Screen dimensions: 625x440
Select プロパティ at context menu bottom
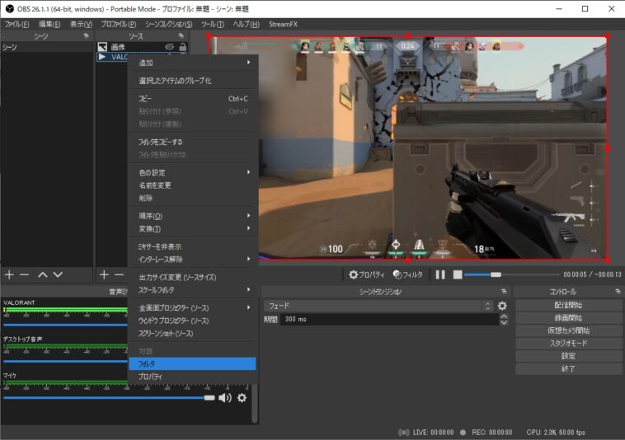coord(192,377)
